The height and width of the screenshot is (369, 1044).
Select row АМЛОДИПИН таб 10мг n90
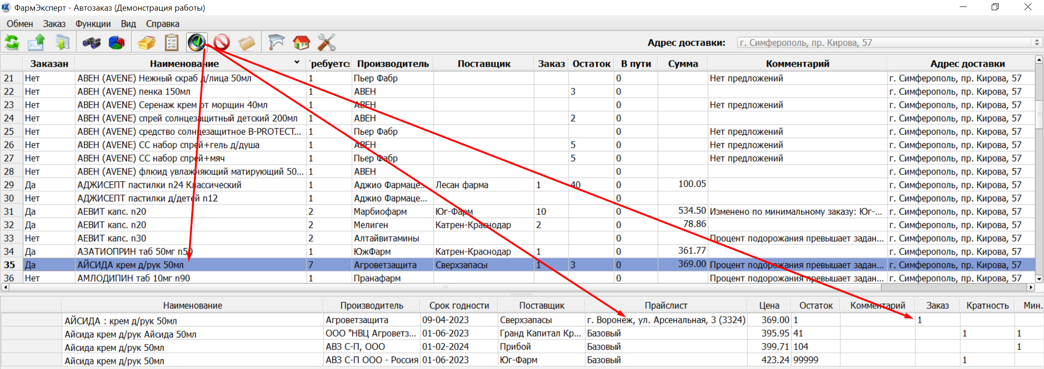tap(518, 278)
